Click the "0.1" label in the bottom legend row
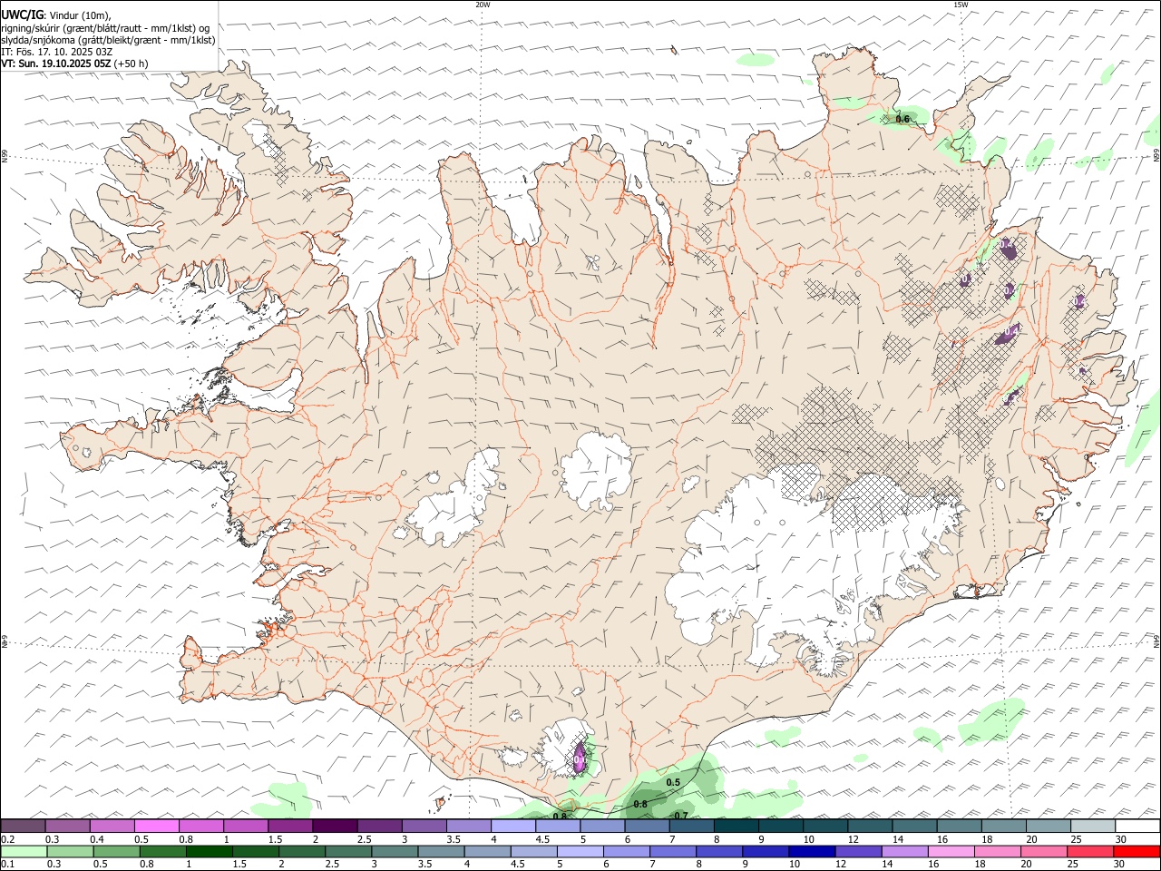 [x=7, y=865]
